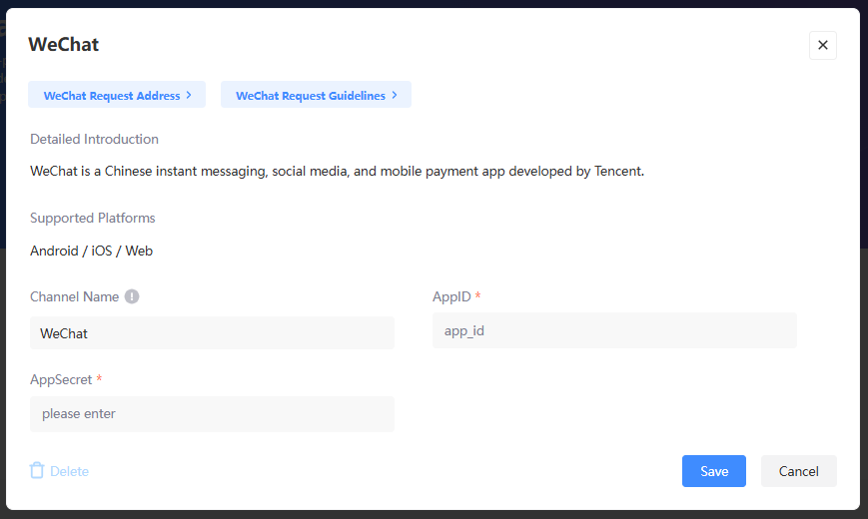Click the Detailed Introduction heading
The width and height of the screenshot is (868, 519).
[94, 139]
